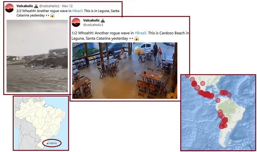
Task: Click the Nov 12 tweet date
Action: click(x=67, y=6)
